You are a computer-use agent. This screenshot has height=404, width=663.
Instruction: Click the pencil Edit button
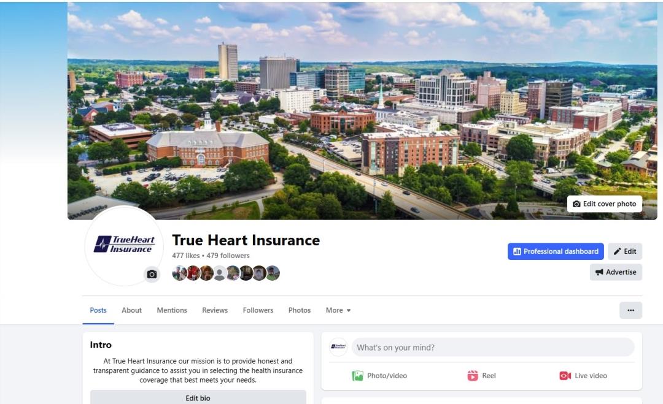point(625,251)
